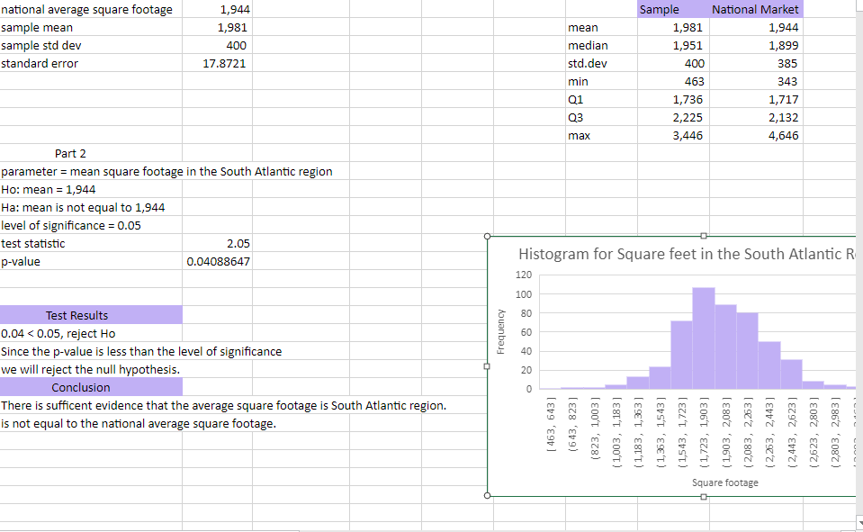The image size is (863, 532).
Task: Select the 'p-value' label cell
Action: pos(91,262)
